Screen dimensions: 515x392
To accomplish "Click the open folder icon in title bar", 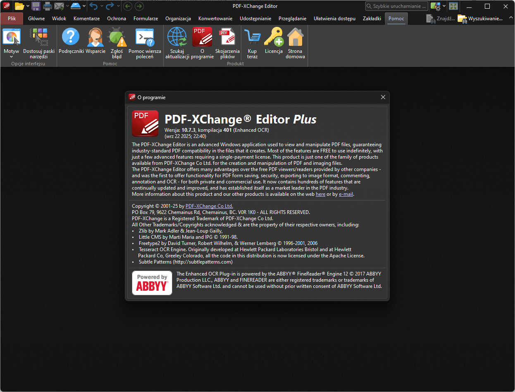I will pyautogui.click(x=19, y=6).
